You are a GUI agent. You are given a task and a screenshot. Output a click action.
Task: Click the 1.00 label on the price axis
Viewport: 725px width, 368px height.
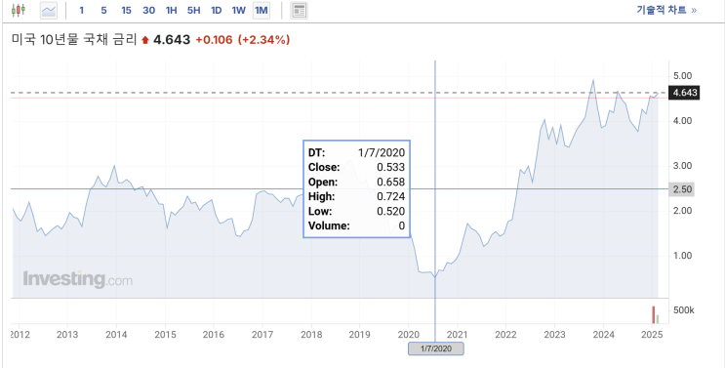pyautogui.click(x=682, y=256)
